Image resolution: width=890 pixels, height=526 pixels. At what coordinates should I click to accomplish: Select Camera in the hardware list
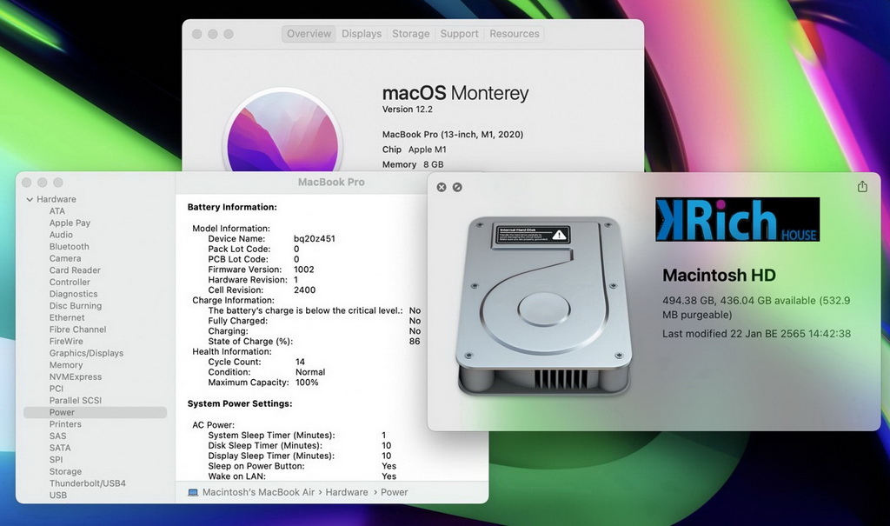pyautogui.click(x=65, y=258)
